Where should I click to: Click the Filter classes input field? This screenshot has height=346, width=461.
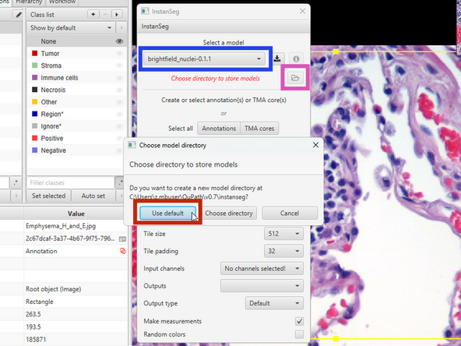[71, 182]
